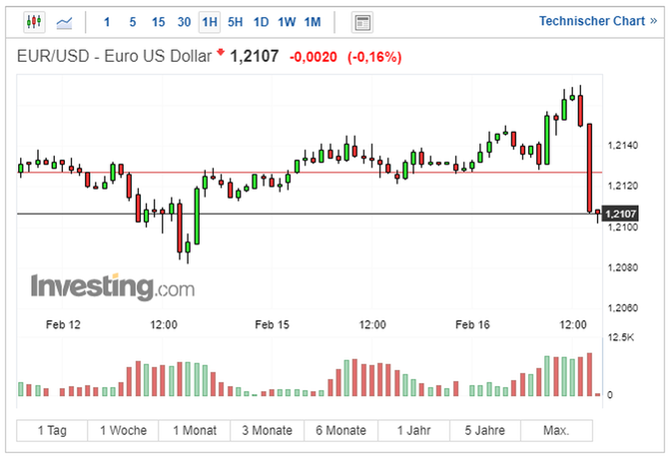Switch to the area line chart icon
Screen dimensions: 669x459
click(65, 22)
